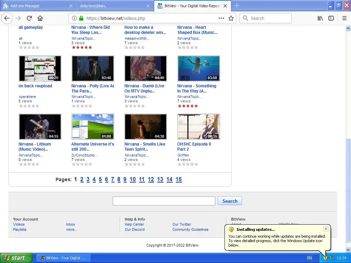
Task: Open 'more...' link under Your Account
Action: click(x=72, y=229)
